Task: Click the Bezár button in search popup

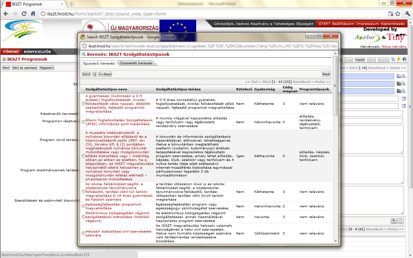Action: [x=327, y=74]
